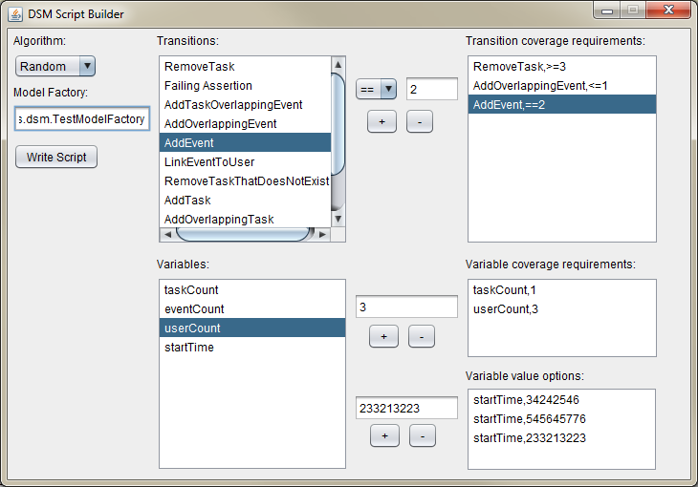Select LinkEventToUser transition
The width and height of the screenshot is (698, 487).
[209, 162]
